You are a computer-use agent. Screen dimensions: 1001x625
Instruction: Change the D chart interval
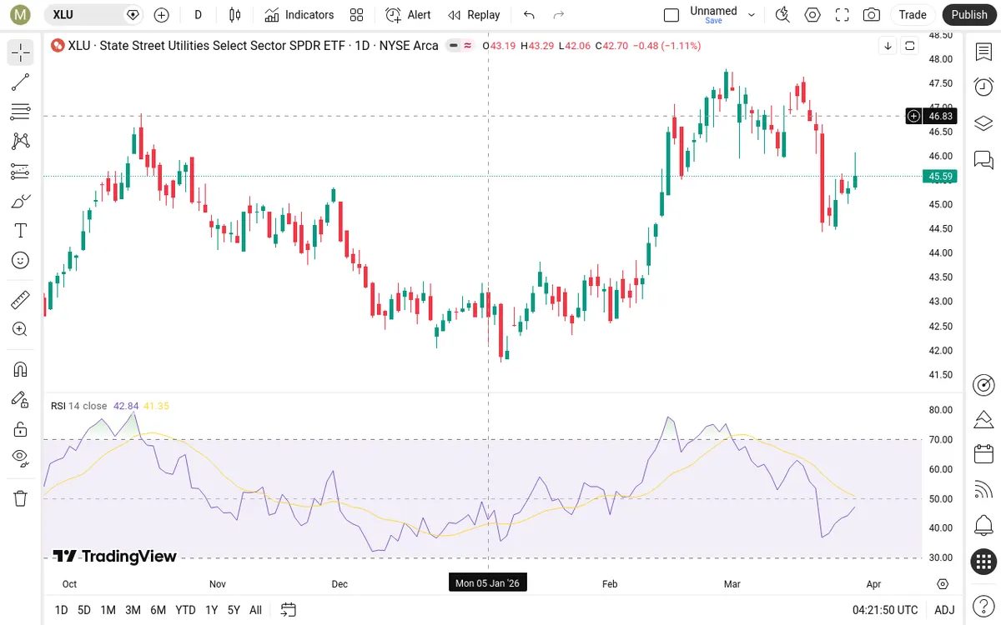198,15
